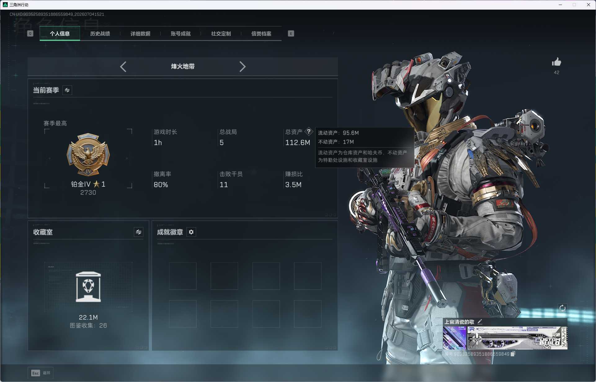Open the 社交定制 tab
The height and width of the screenshot is (382, 596).
click(221, 33)
